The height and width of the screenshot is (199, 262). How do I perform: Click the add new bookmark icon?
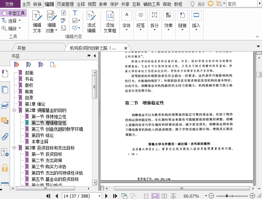click(29, 65)
